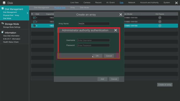Click OK in the authentication dialog

[97, 56]
